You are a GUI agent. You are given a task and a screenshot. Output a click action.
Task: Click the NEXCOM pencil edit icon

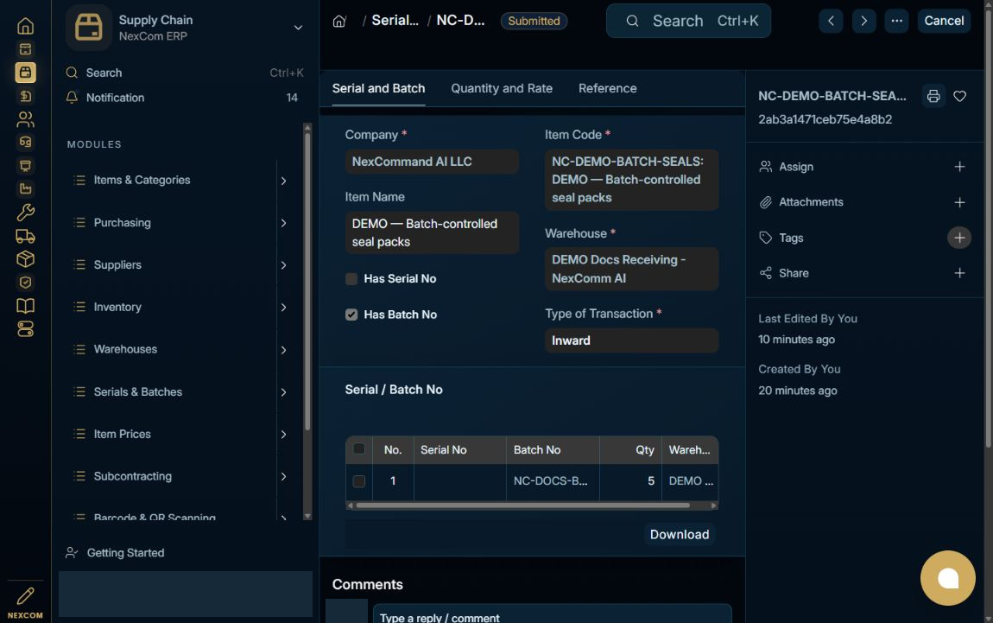pos(25,595)
